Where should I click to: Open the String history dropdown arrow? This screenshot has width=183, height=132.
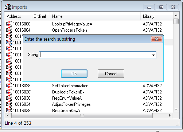click(x=153, y=55)
